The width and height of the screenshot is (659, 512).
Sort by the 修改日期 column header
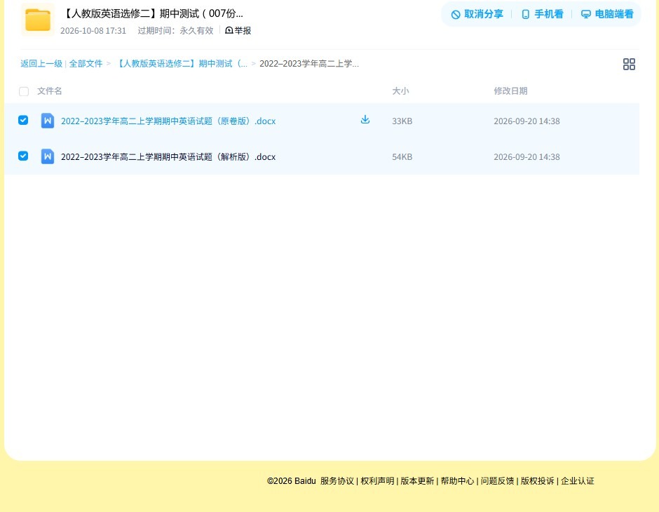click(x=510, y=90)
